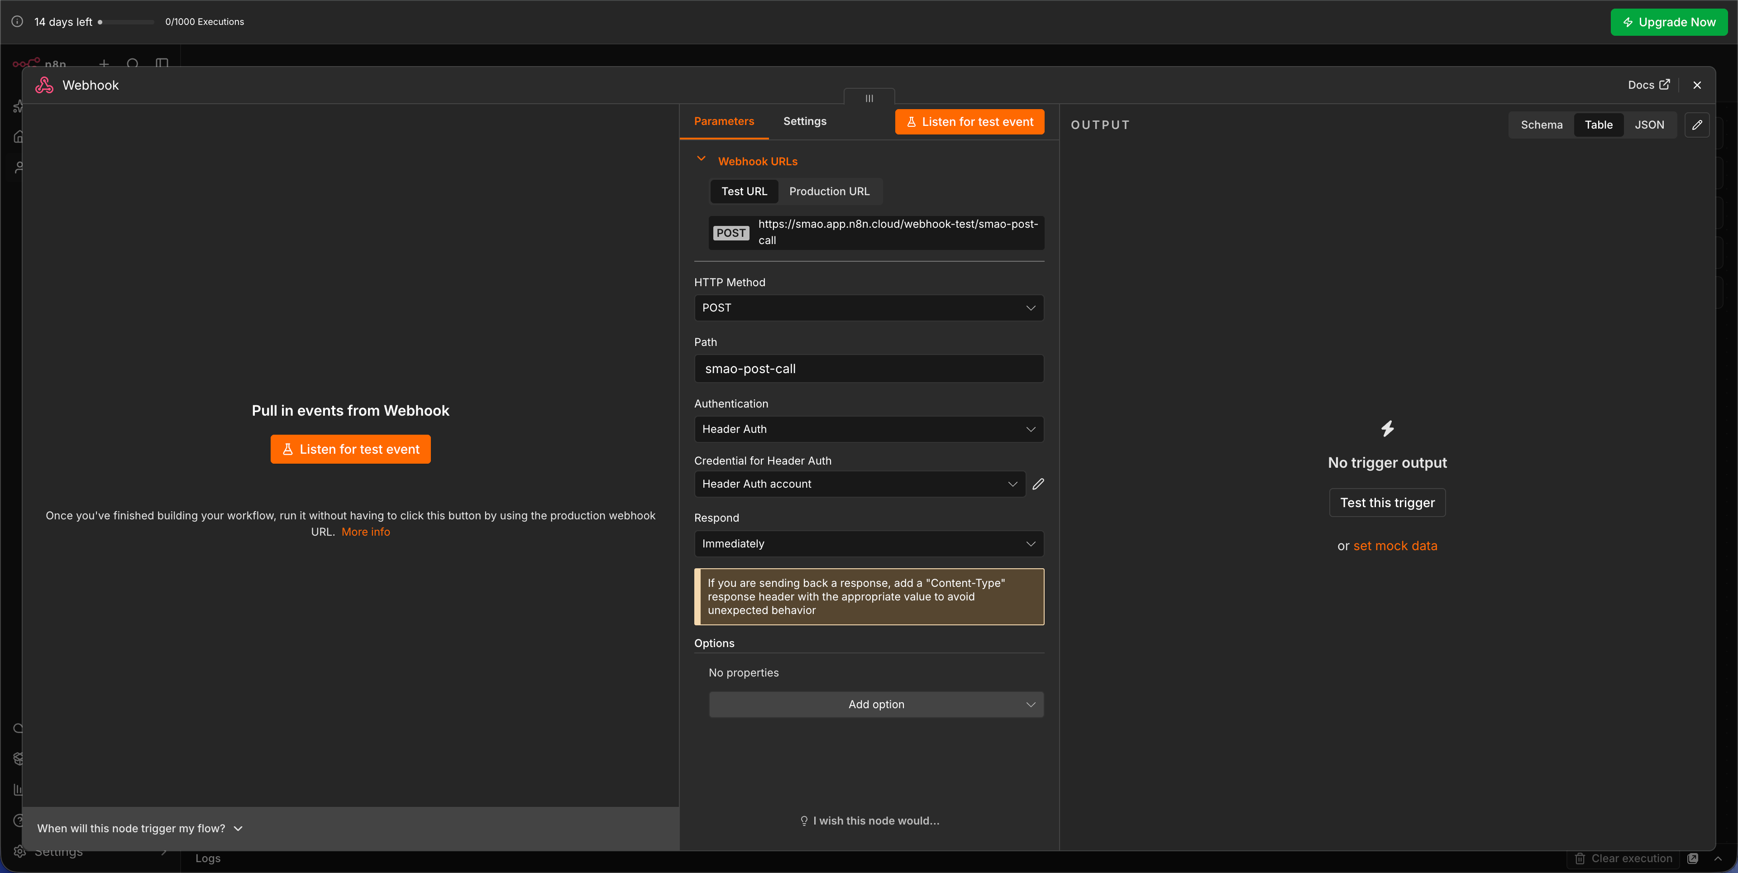Collapse the Webhook URLs section
1738x873 pixels.
pos(701,159)
